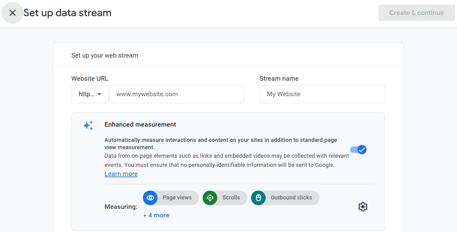Click the Enhanced measurement sparkle icon
Screen dimensions: 457x232
[88, 125]
